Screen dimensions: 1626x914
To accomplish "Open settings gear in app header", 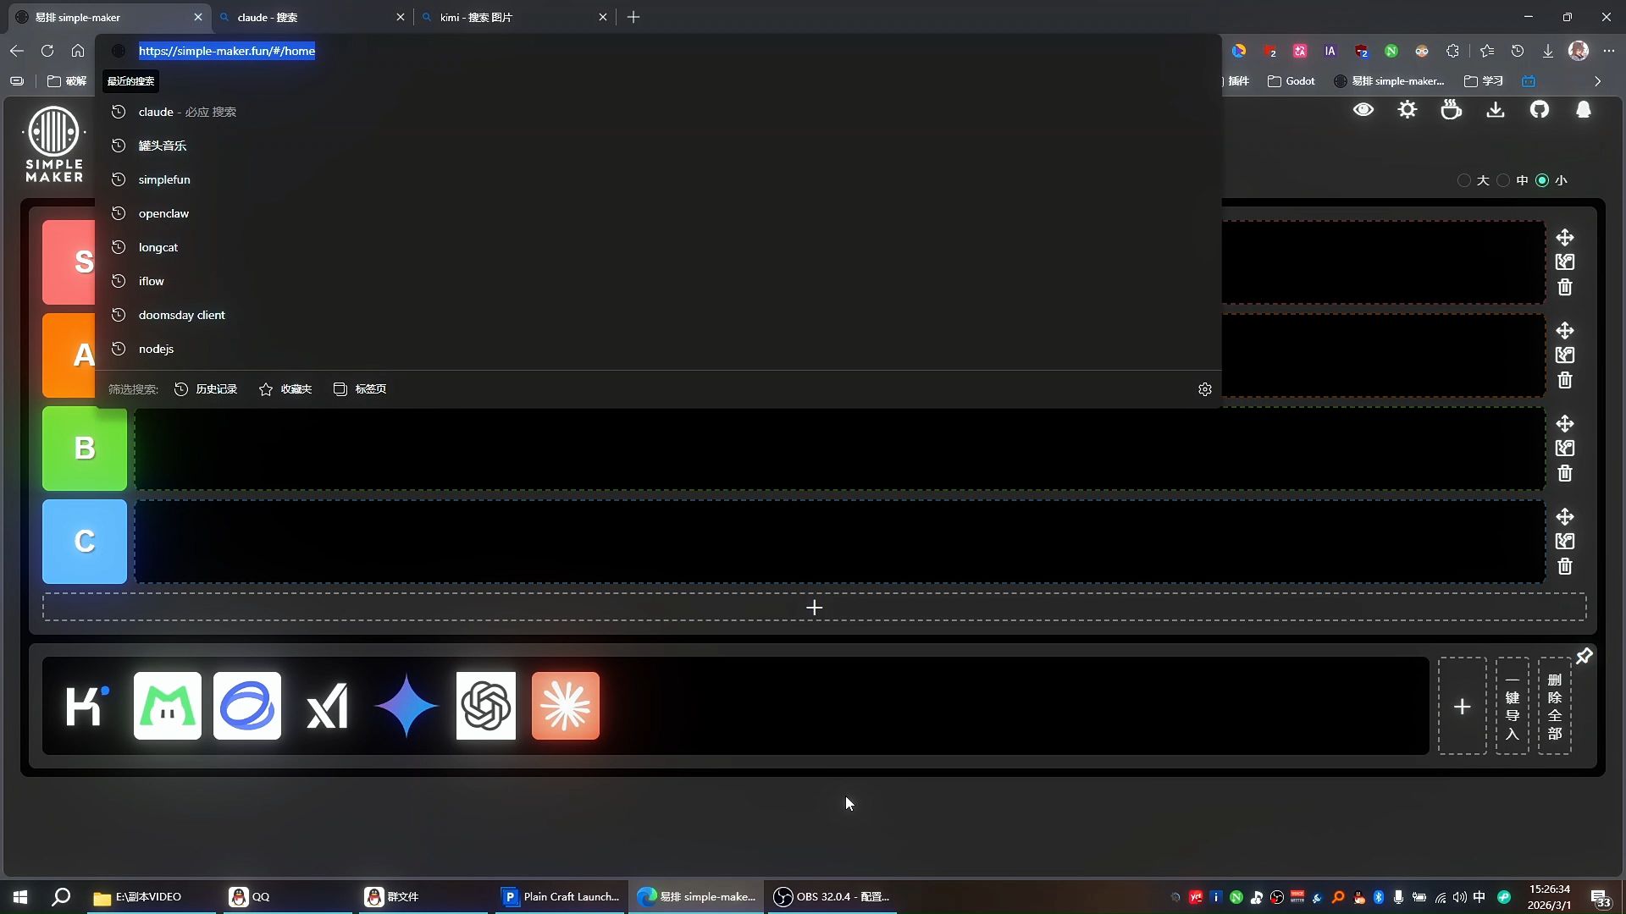I will pyautogui.click(x=1407, y=110).
